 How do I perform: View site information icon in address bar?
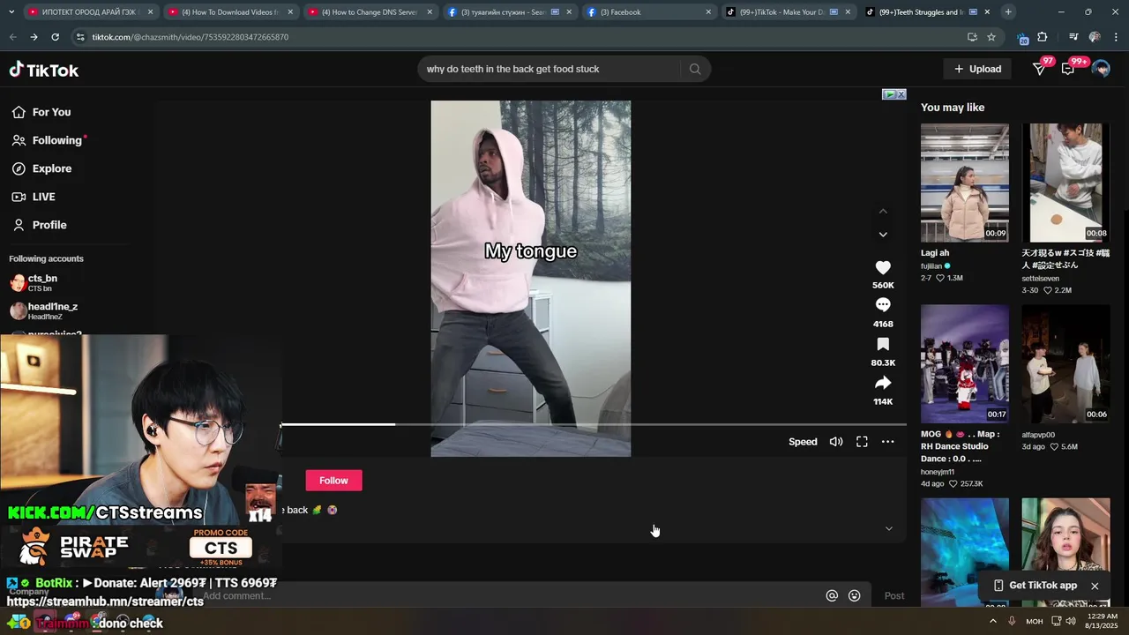pos(80,37)
